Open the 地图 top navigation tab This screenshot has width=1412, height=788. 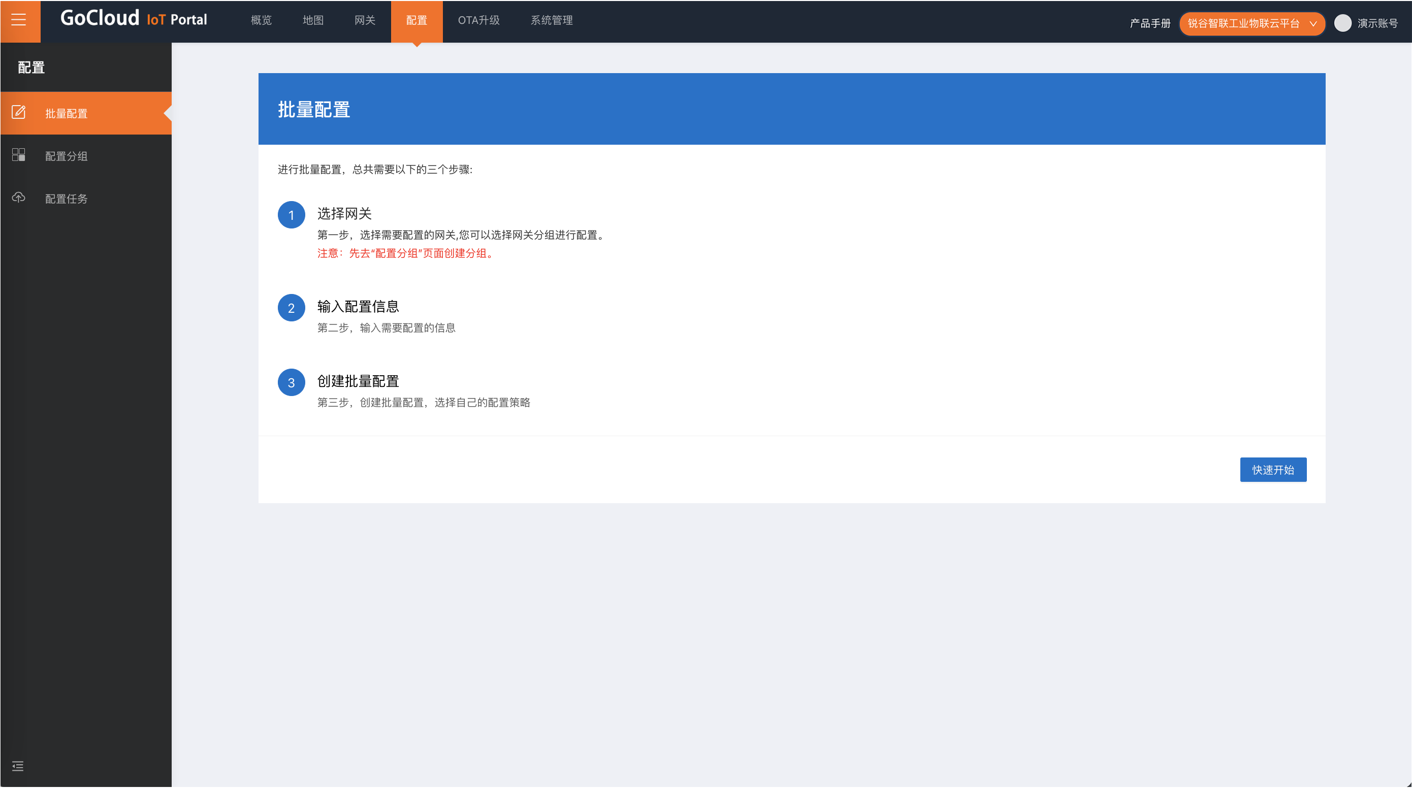[x=313, y=20]
